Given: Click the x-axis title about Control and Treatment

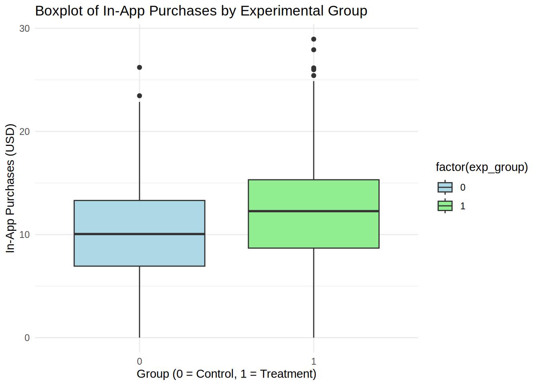Looking at the screenshot, I should (x=226, y=374).
